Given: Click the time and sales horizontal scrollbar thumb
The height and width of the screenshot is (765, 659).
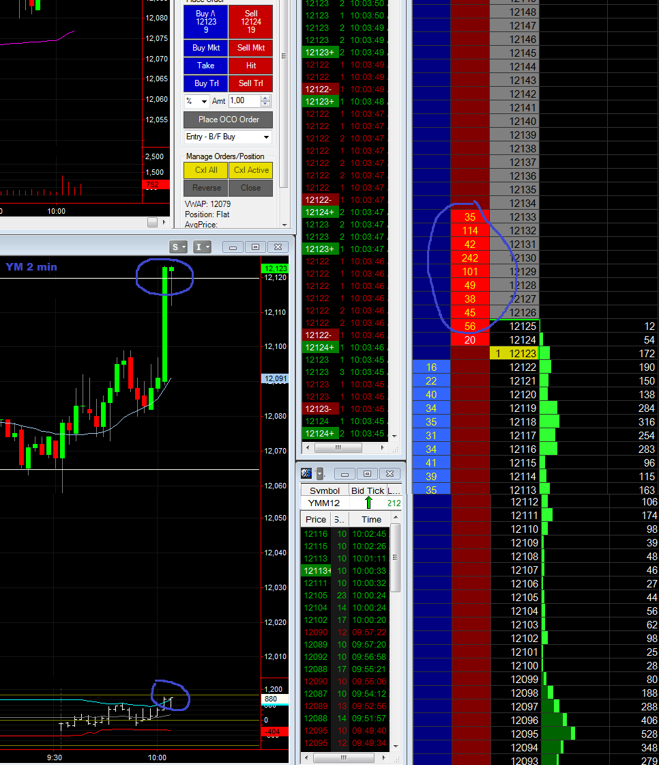Looking at the screenshot, I should coord(338,447).
